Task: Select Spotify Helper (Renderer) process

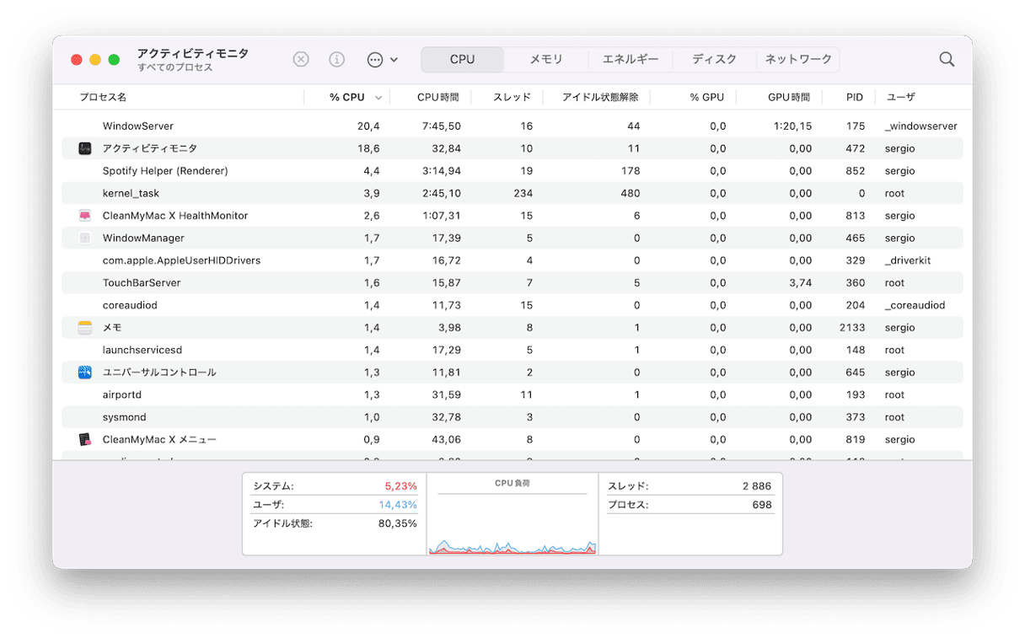Action: tap(512, 171)
